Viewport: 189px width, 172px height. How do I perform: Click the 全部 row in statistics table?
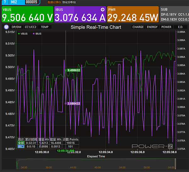pos(21,143)
